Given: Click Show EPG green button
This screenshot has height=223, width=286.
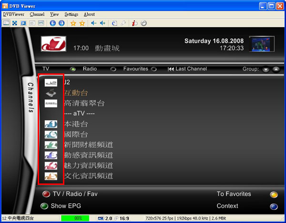Looking at the screenshot, I should click(x=45, y=206).
